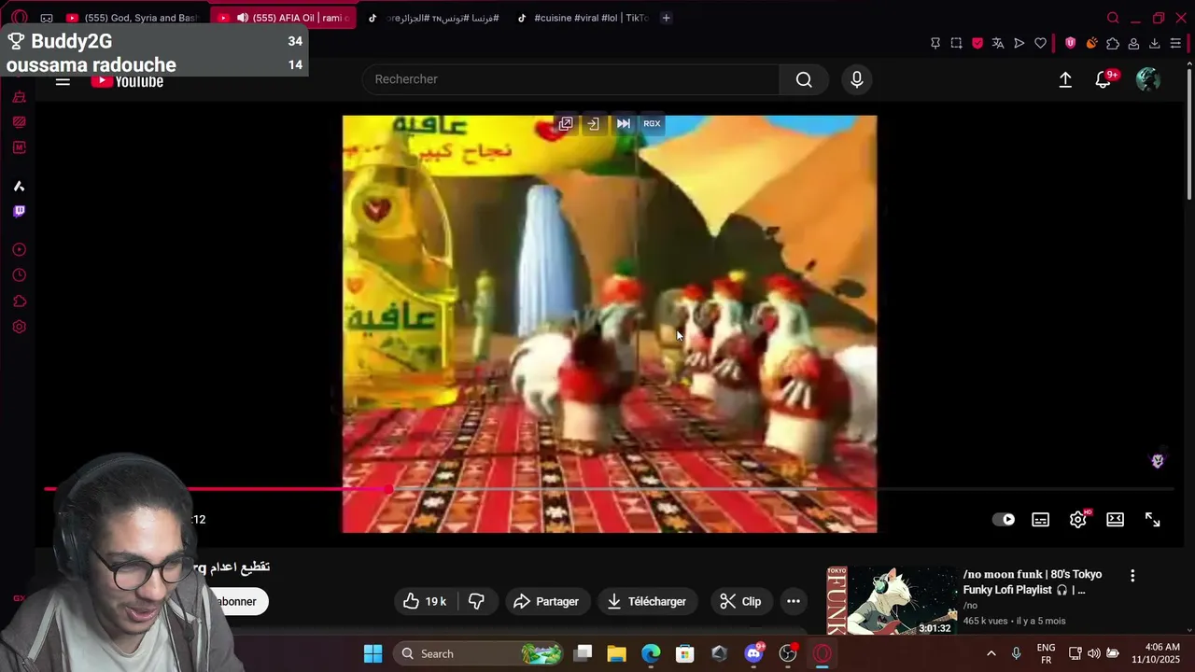Open the orange extension icon
The image size is (1195, 672).
[1091, 43]
